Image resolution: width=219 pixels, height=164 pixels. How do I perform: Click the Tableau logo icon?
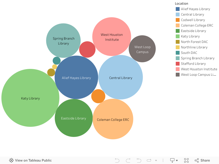coord(11,160)
